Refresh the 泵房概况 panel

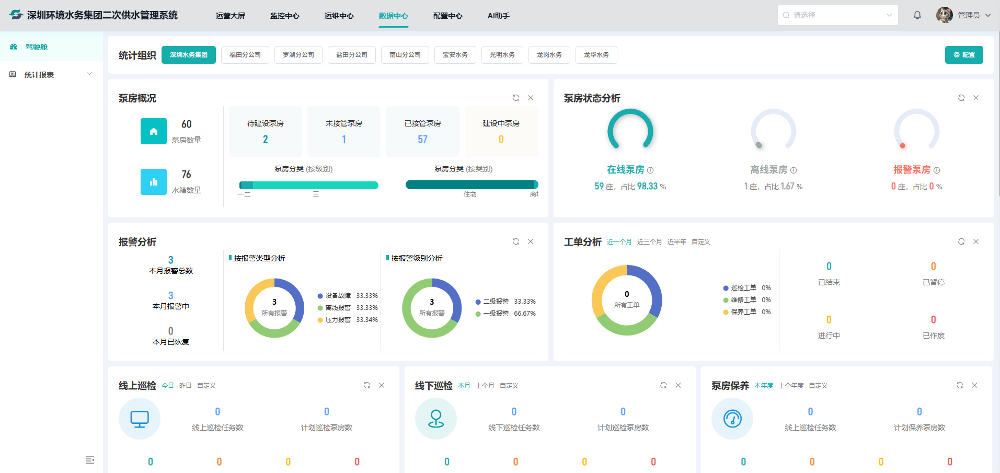(x=516, y=98)
